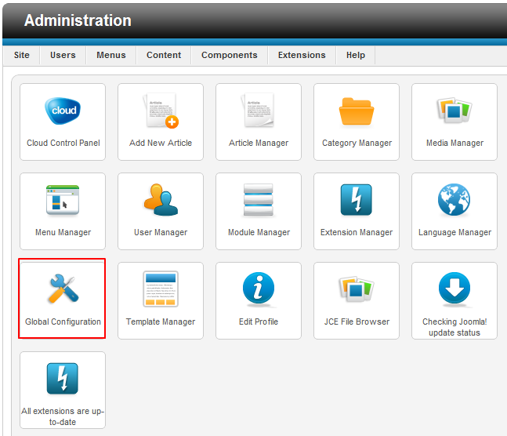Click the Add New Article icon
The height and width of the screenshot is (436, 507).
point(161,111)
